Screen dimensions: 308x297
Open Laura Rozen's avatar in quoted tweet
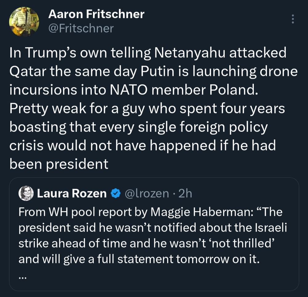pyautogui.click(x=26, y=193)
